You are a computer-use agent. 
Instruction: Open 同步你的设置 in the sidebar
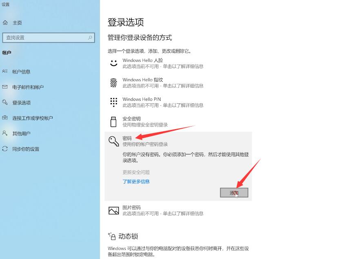tap(26, 149)
